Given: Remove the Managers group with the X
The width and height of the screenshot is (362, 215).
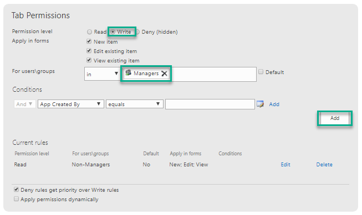Looking at the screenshot, I should (x=164, y=74).
